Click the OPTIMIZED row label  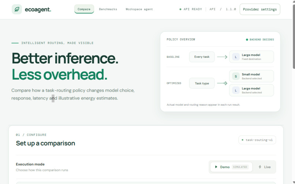(x=174, y=83)
